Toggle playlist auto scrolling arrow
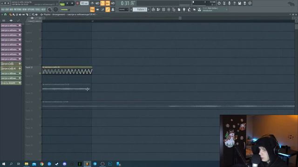 click(97, 9)
